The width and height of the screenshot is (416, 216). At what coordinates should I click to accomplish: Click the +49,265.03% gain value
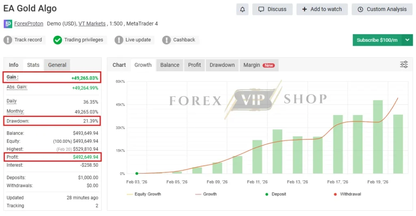click(x=85, y=78)
